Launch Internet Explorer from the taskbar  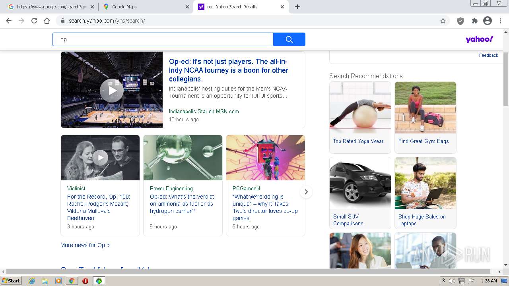(x=32, y=281)
